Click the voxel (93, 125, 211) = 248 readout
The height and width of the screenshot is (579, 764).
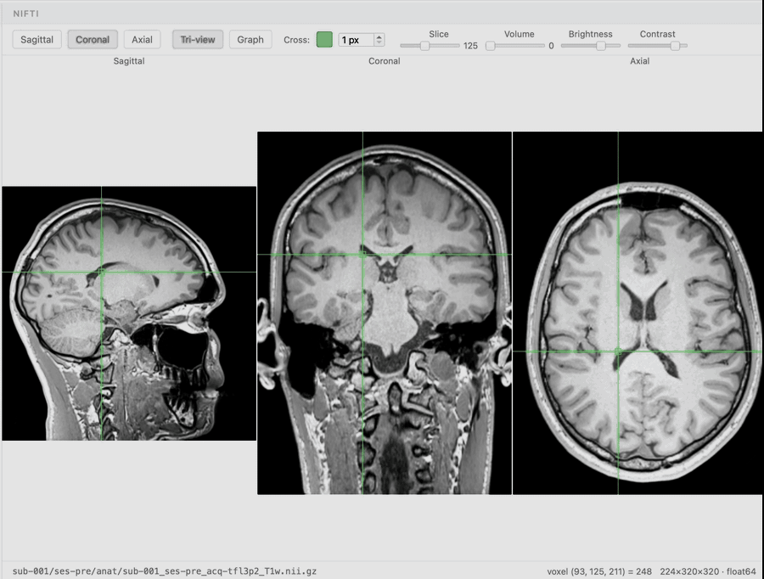click(x=599, y=571)
